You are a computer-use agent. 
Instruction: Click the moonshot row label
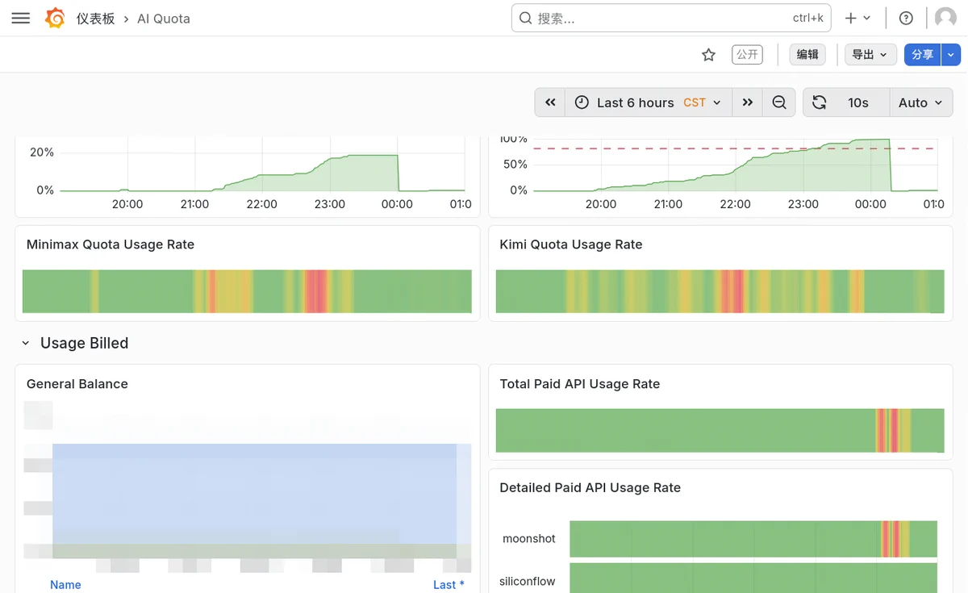(x=529, y=539)
